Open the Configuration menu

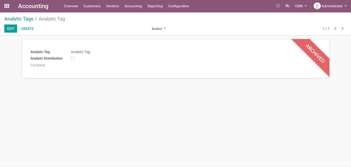[178, 6]
